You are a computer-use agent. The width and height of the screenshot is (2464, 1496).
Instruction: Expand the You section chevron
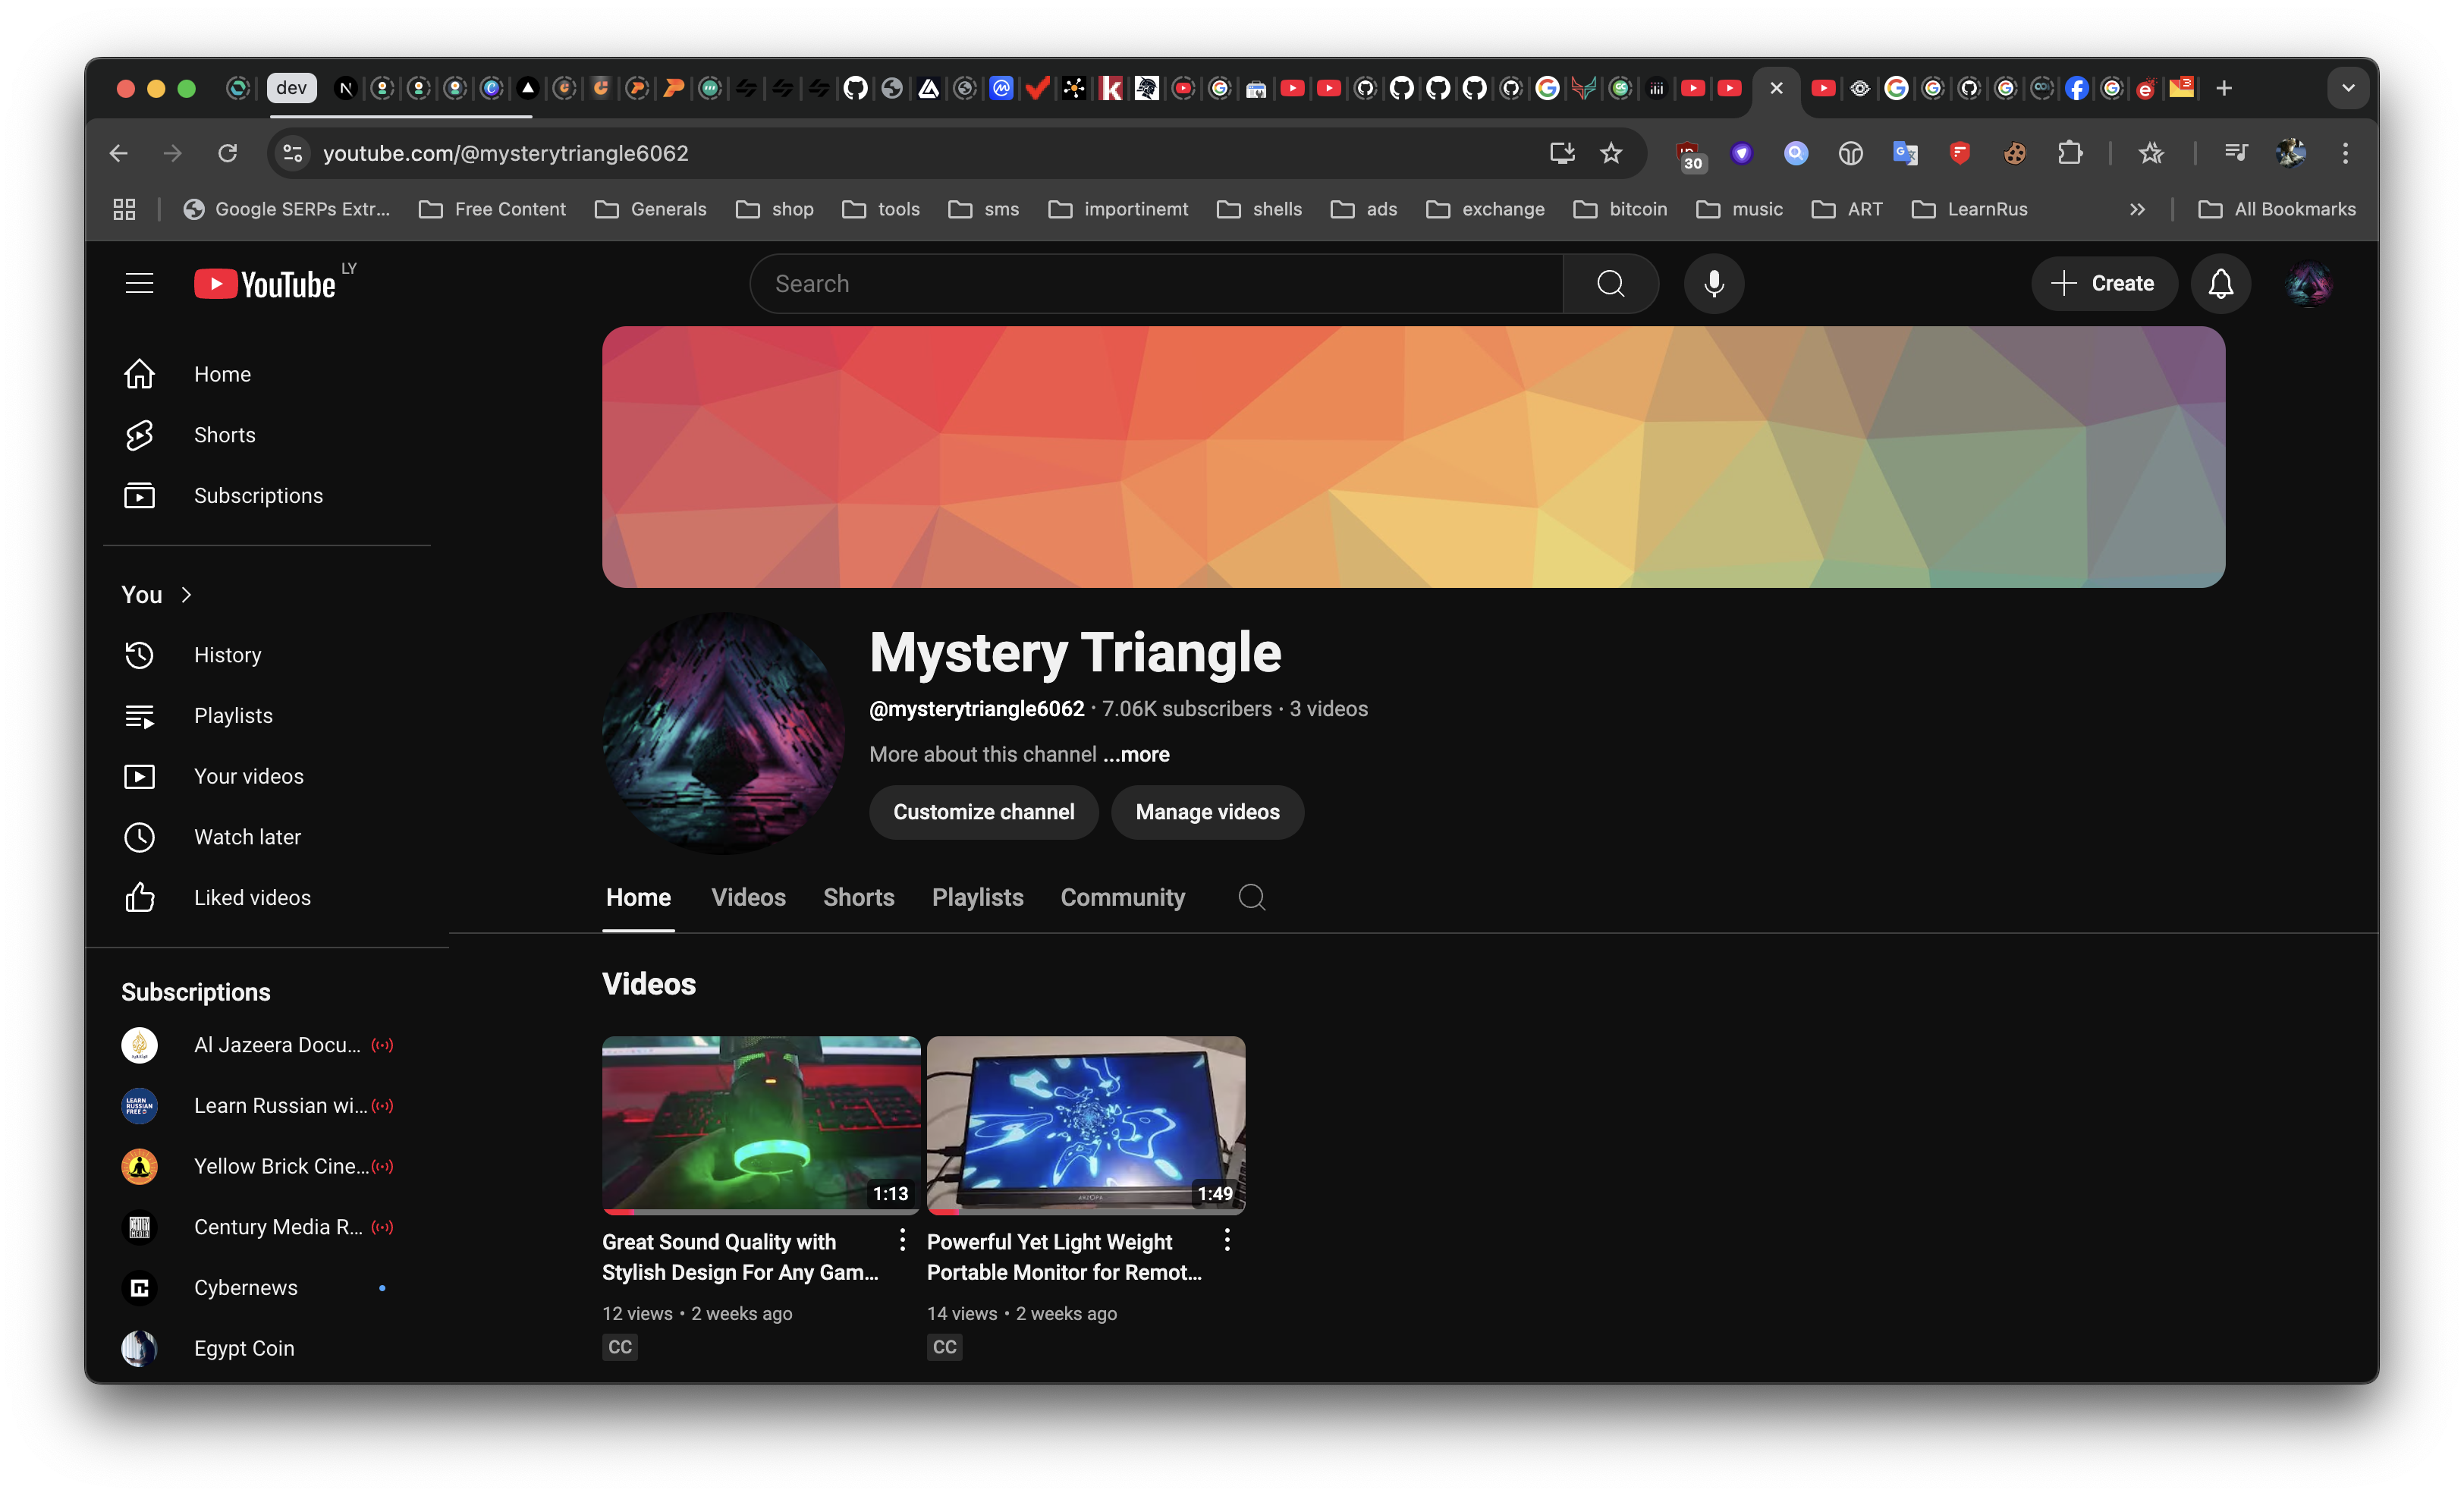(186, 595)
